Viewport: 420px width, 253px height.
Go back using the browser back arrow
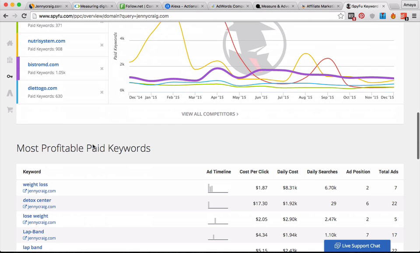(x=6, y=16)
